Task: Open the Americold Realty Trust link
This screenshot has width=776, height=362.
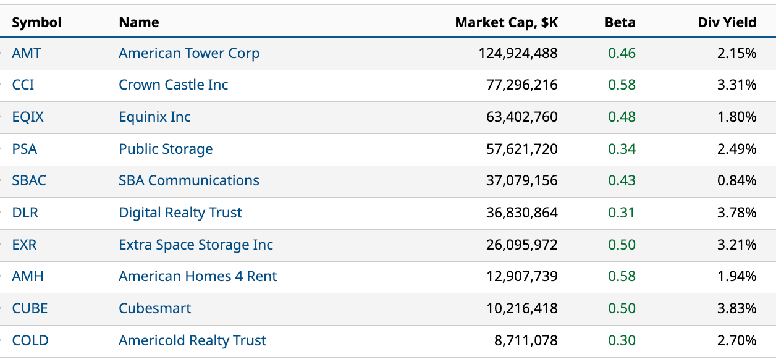Action: click(x=192, y=340)
